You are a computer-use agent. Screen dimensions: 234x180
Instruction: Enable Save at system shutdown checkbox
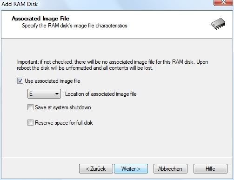pyautogui.click(x=30, y=107)
